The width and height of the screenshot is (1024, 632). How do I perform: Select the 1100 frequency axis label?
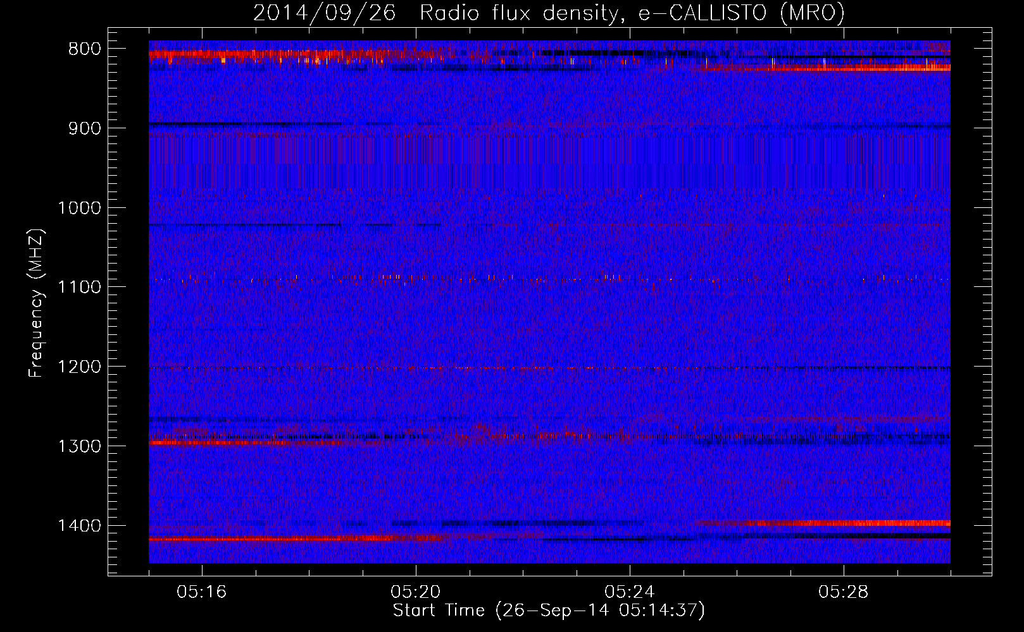[x=79, y=287]
